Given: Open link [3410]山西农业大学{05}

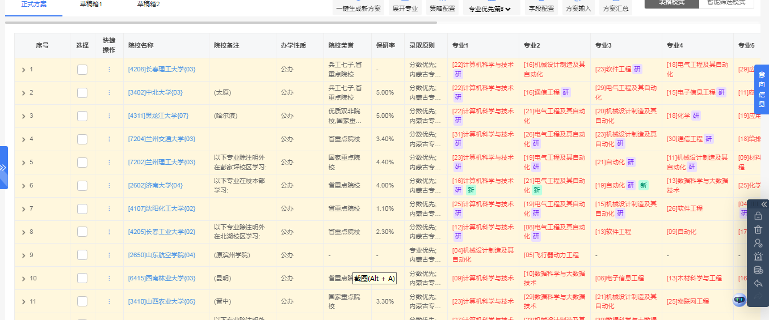Looking at the screenshot, I should [162, 302].
